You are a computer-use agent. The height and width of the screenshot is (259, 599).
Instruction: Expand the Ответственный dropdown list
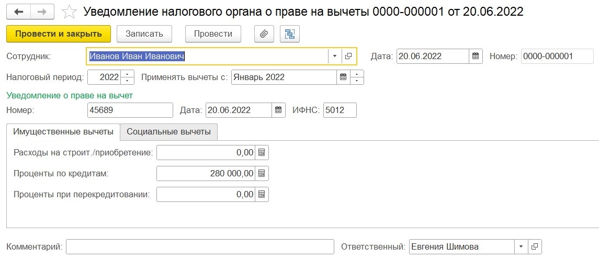(x=521, y=247)
